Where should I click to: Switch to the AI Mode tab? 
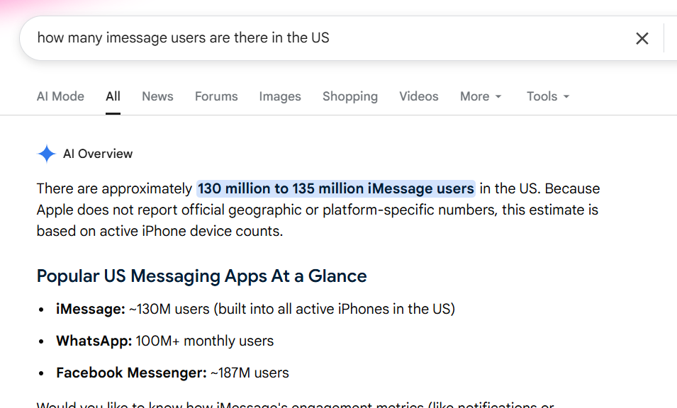pos(60,96)
